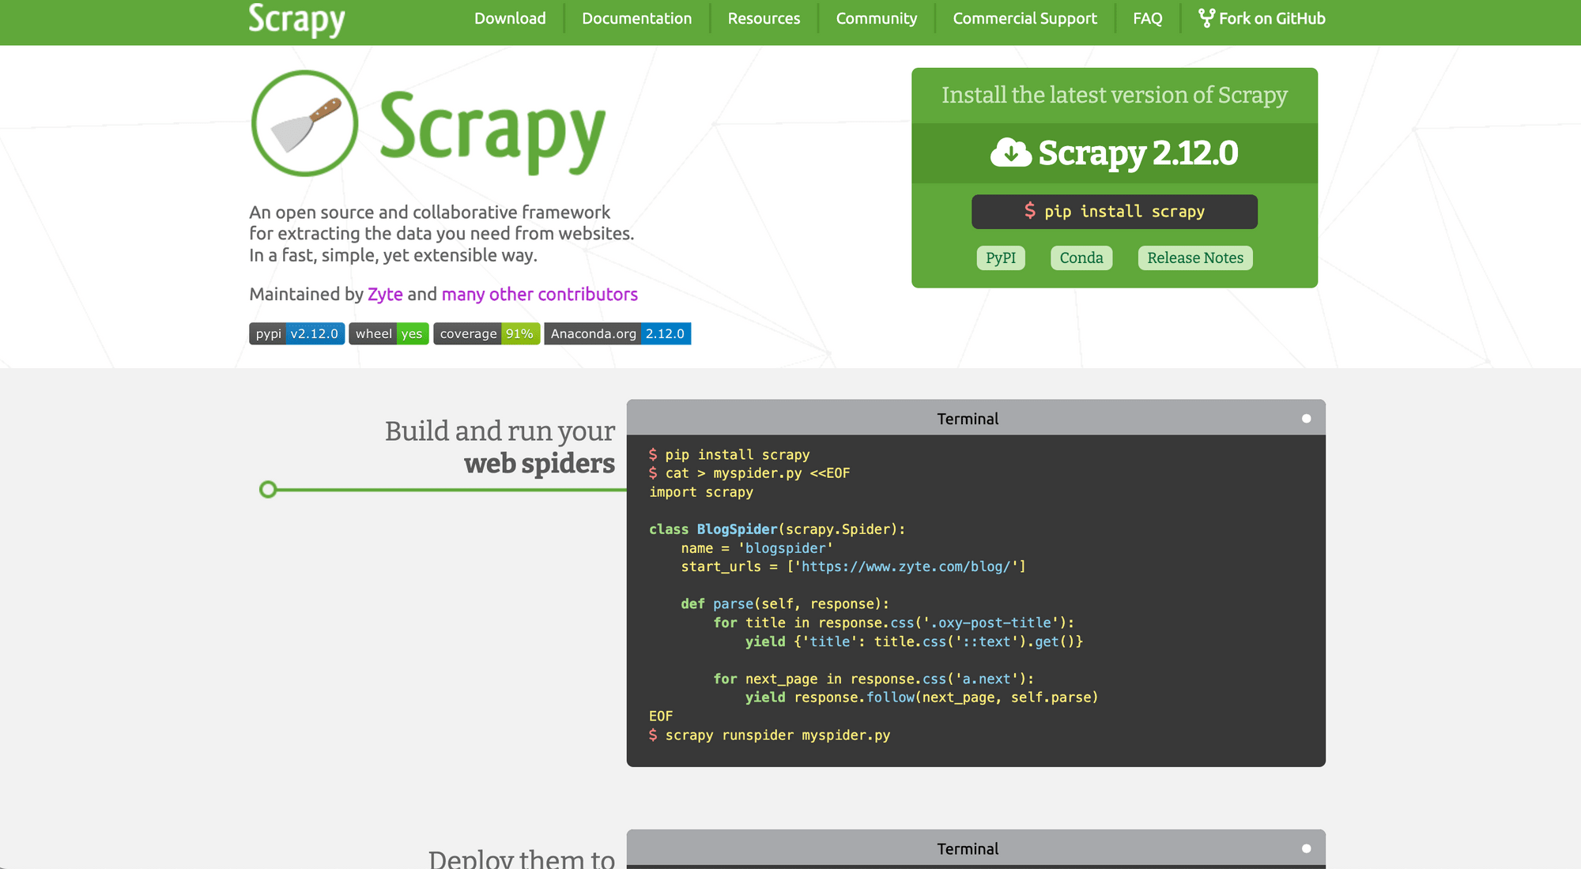Click the first Terminal title bar label
The image size is (1581, 869).
click(x=968, y=419)
